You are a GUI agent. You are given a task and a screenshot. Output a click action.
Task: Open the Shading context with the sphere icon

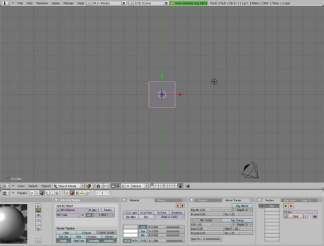(41, 193)
